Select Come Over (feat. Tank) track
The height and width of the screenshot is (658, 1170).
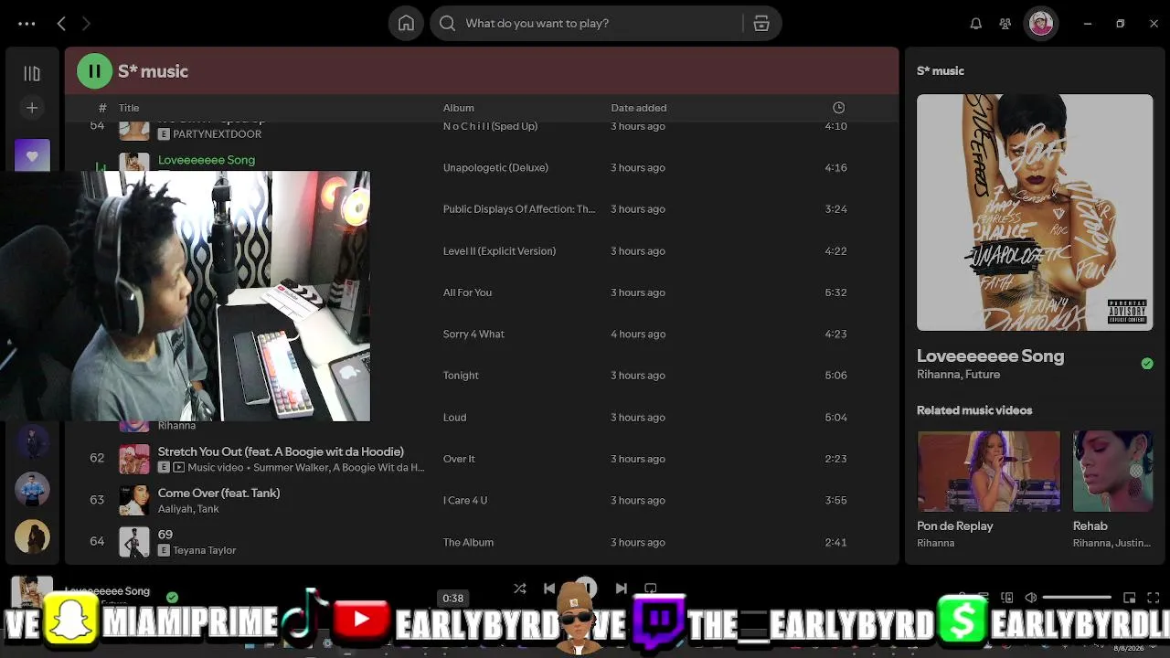(x=218, y=493)
